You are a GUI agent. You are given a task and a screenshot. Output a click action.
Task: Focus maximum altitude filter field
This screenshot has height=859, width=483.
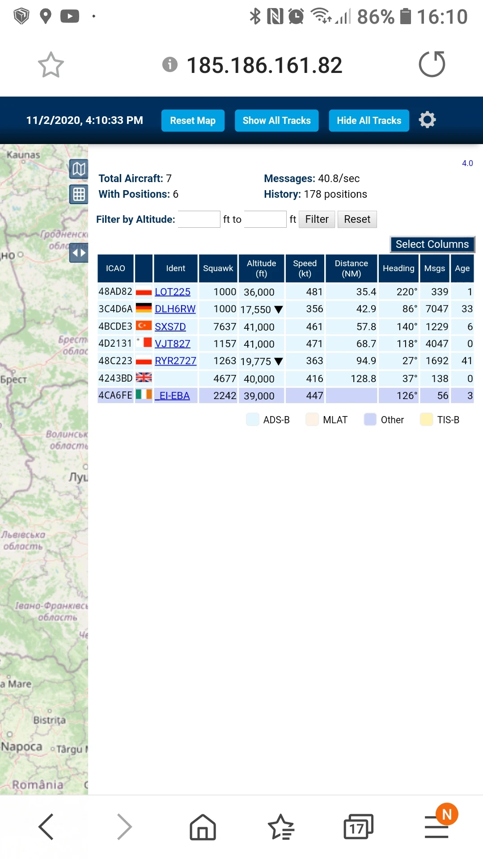coord(265,219)
